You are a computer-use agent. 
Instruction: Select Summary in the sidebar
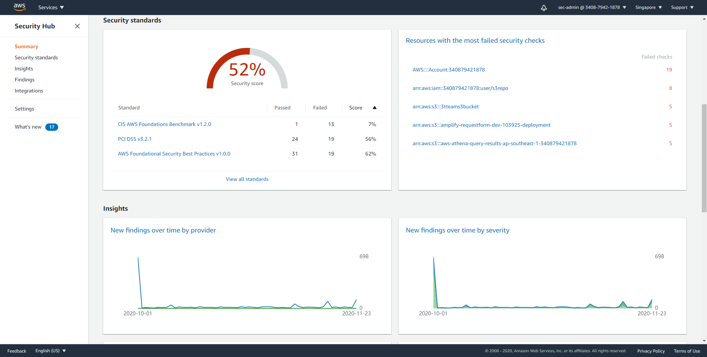pos(27,46)
